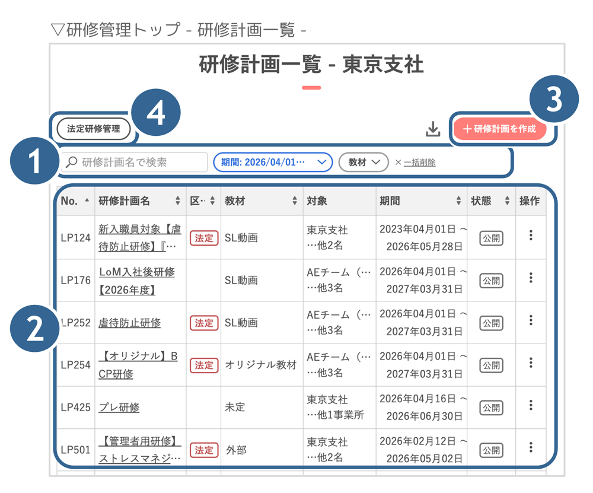This screenshot has width=593, height=493.
Task: Open the actions menu for LP176
Action: click(531, 278)
